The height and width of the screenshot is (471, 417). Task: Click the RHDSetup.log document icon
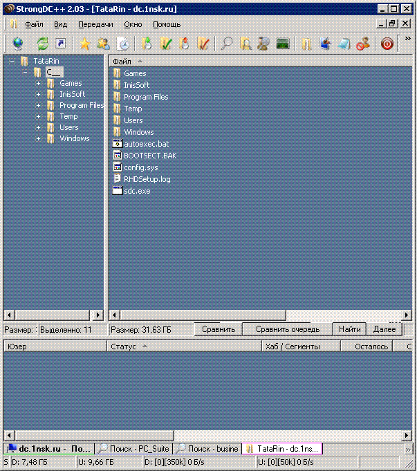pyautogui.click(x=117, y=179)
